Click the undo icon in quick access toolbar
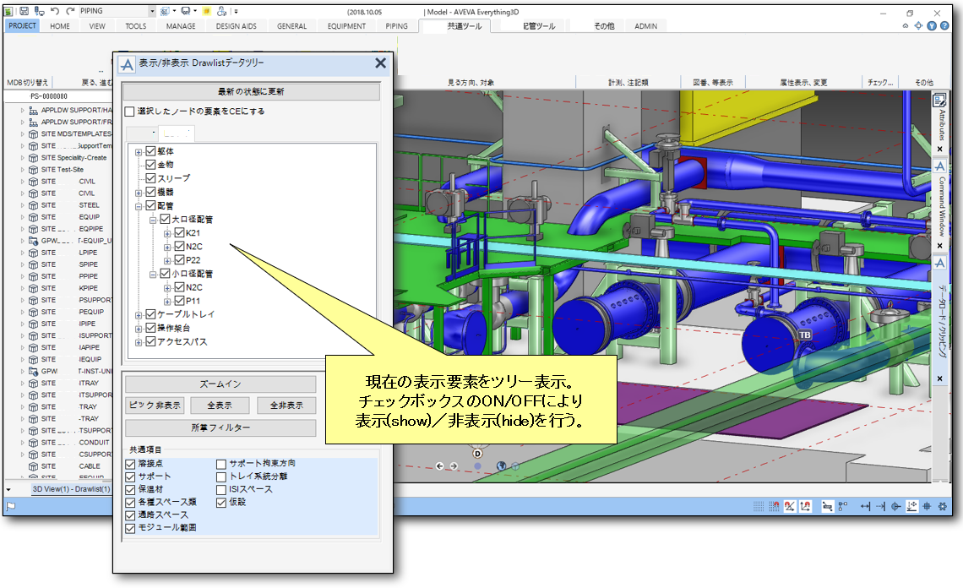Viewport: 963px width, 588px height. click(x=53, y=11)
